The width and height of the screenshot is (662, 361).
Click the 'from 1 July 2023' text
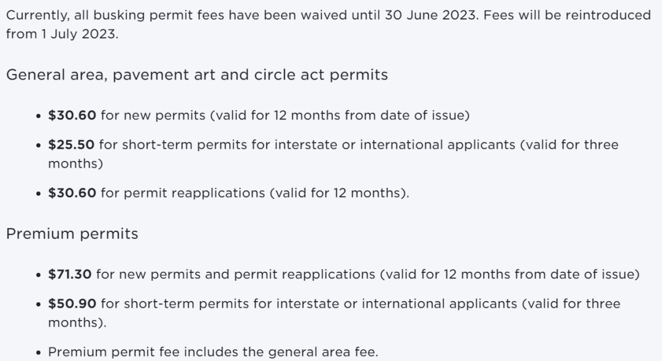(62, 34)
